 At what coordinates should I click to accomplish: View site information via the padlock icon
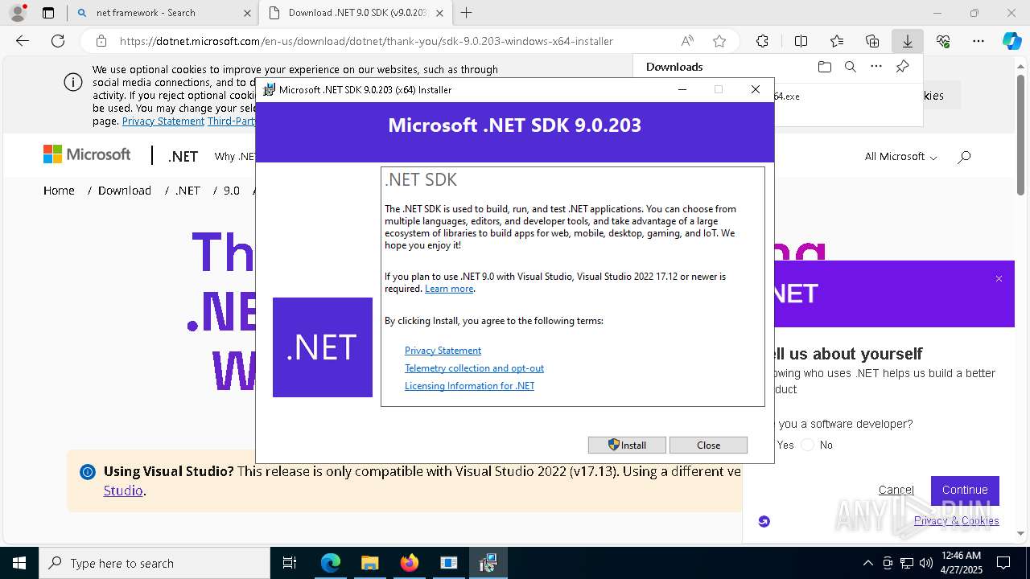click(x=101, y=41)
